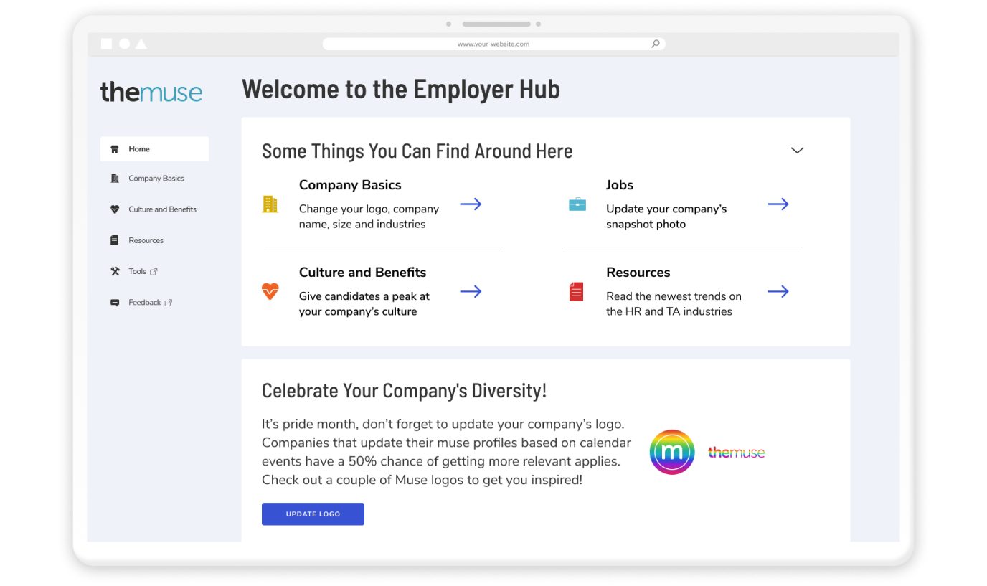Click the Company Basics card heading
Viewport: 987px width, 586px height.
350,185
